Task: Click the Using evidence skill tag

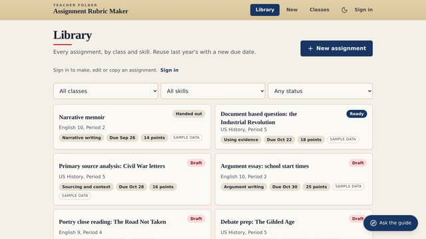Action: click(x=241, y=140)
